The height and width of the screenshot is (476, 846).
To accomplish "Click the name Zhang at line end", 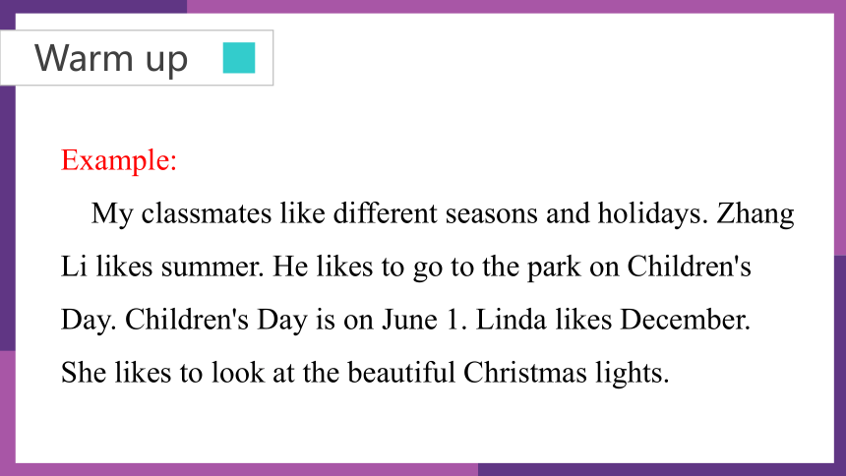I will click(755, 213).
